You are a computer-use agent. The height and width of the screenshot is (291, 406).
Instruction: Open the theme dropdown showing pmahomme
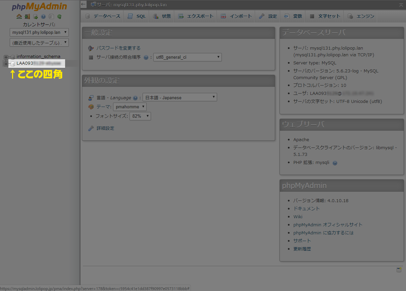point(130,107)
